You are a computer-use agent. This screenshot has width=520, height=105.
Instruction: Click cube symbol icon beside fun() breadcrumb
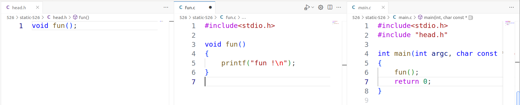click(75, 17)
